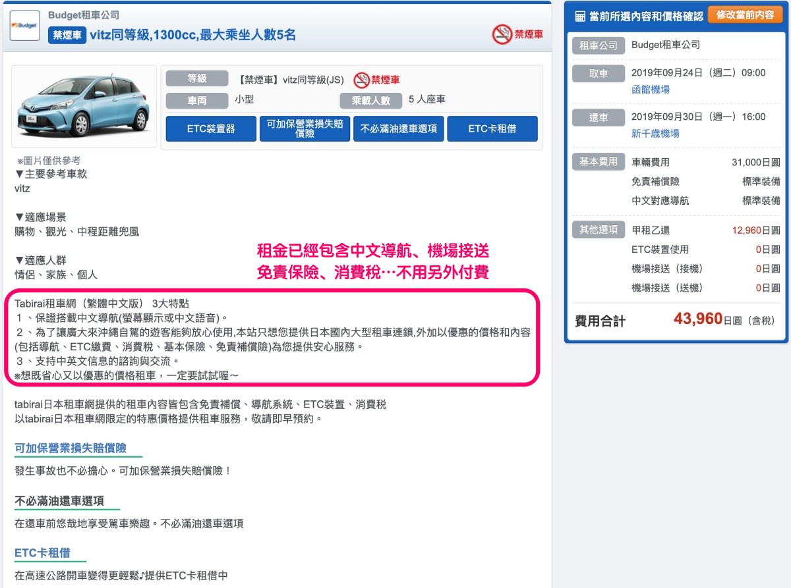Image resolution: width=791 pixels, height=588 pixels.
Task: Click the 等級 label
Action: pyautogui.click(x=197, y=79)
